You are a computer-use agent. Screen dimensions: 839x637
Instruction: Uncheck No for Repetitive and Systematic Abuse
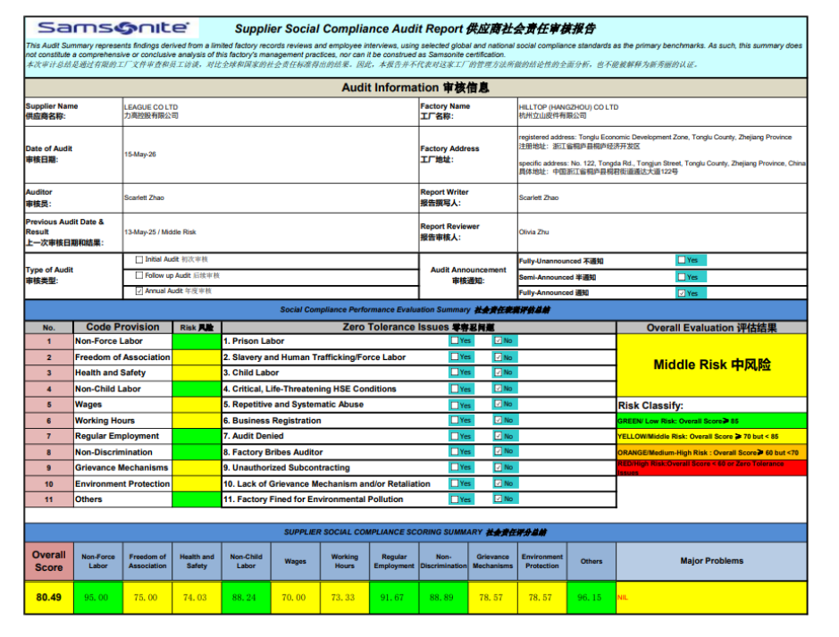coord(499,405)
